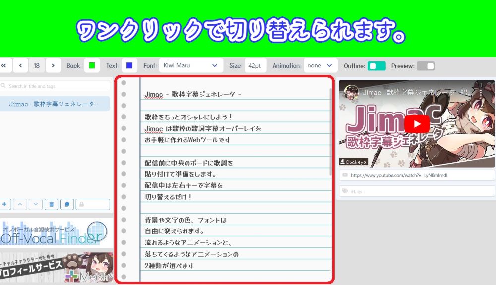Image resolution: width=496 pixels, height=285 pixels.
Task: Click the line 切り替えるだけ！
Action: click(168, 197)
